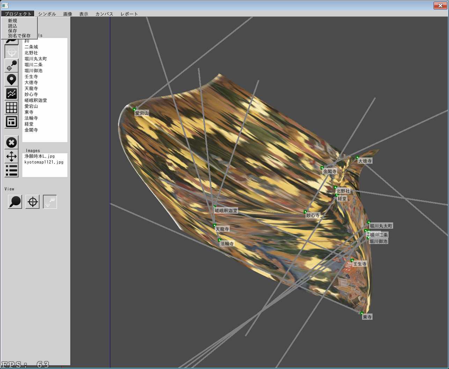Click the 経堂 marker label on canvas
The image size is (449, 369).
[342, 199]
